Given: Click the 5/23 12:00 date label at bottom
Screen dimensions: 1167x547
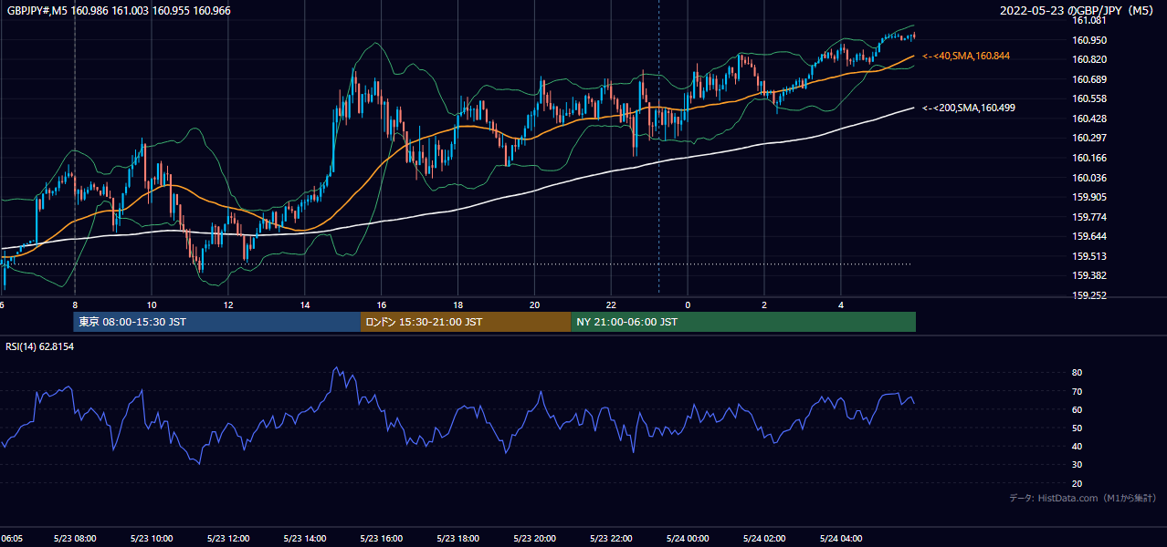Looking at the screenshot, I should [228, 539].
